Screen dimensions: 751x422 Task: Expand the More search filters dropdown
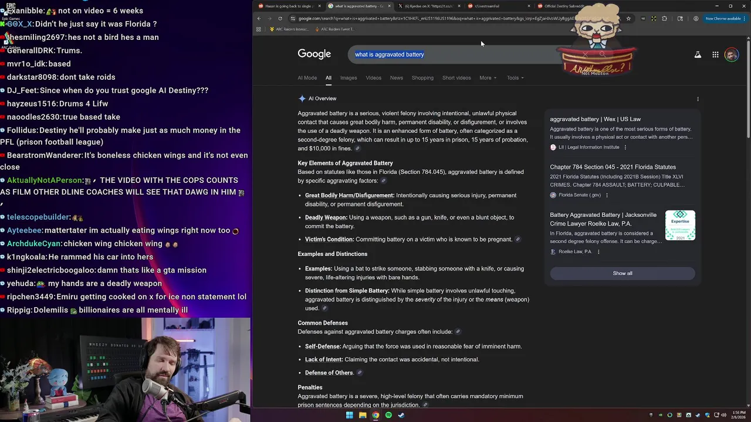488,77
